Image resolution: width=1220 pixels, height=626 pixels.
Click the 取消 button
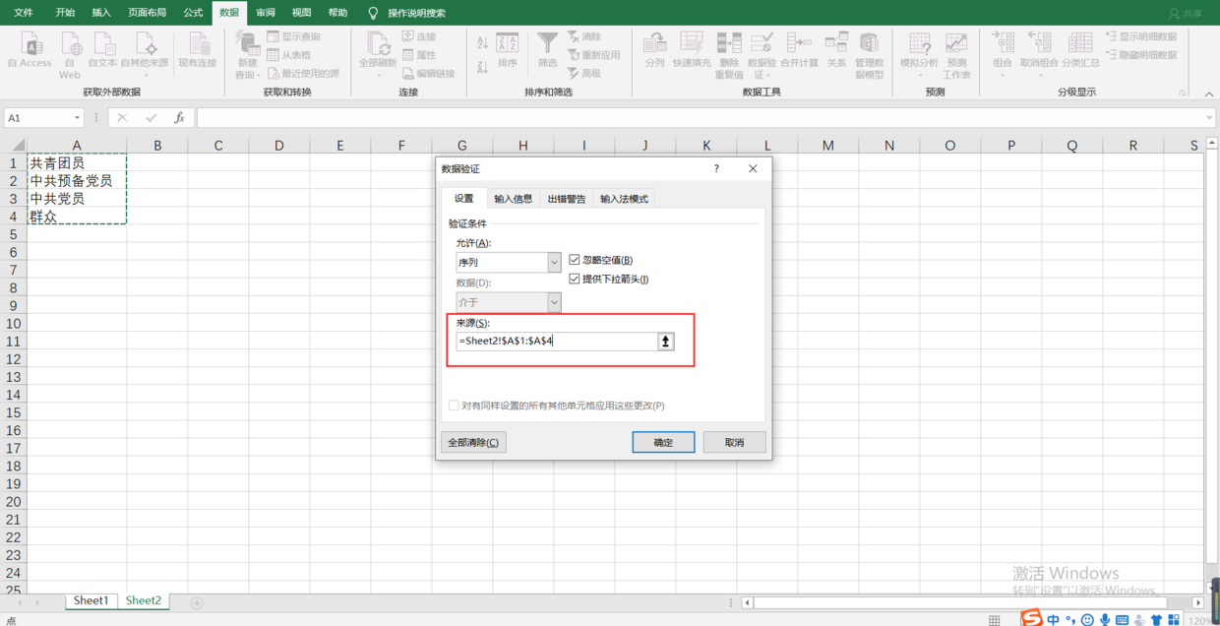pos(734,442)
